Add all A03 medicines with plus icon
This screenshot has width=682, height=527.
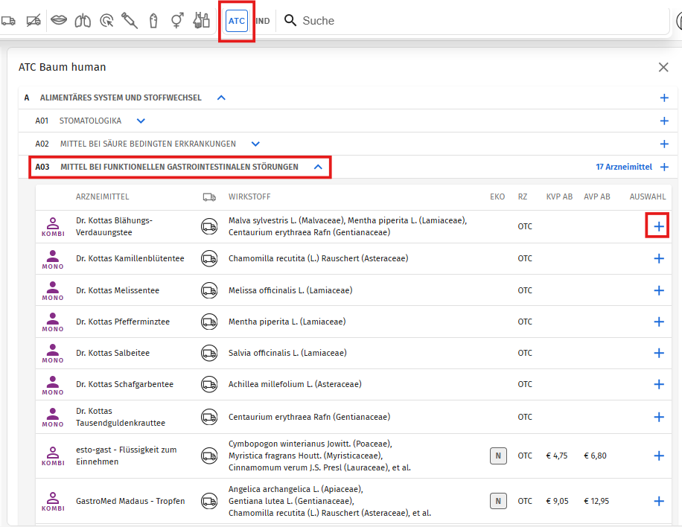coord(664,167)
